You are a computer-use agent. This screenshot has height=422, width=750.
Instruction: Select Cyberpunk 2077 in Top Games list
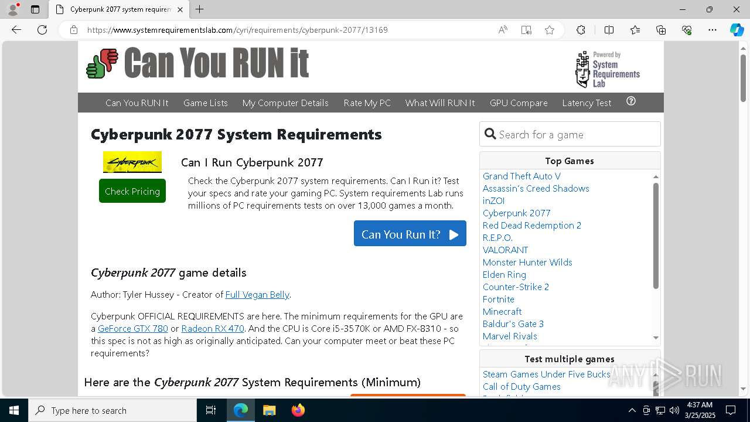[517, 213]
